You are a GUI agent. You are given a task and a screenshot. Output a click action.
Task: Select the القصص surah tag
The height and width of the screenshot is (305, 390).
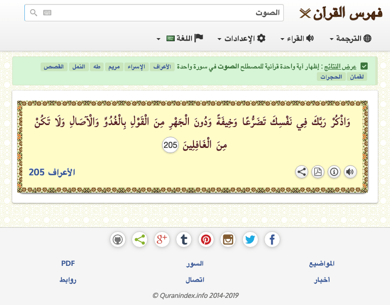point(54,67)
